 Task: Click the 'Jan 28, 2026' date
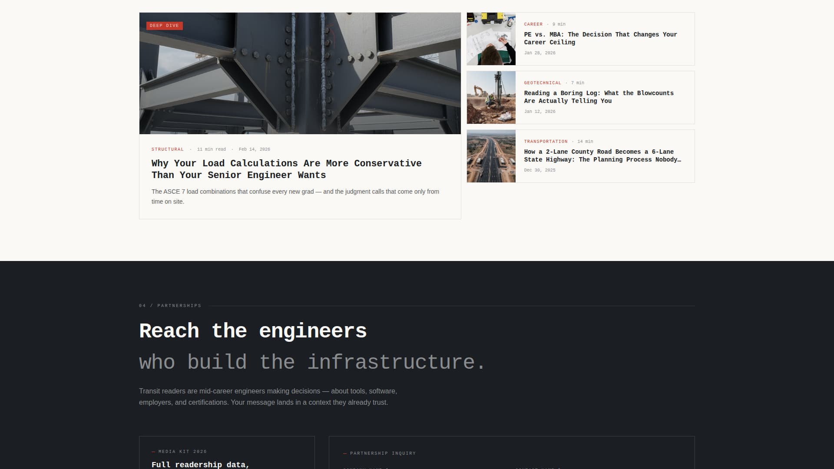point(539,53)
